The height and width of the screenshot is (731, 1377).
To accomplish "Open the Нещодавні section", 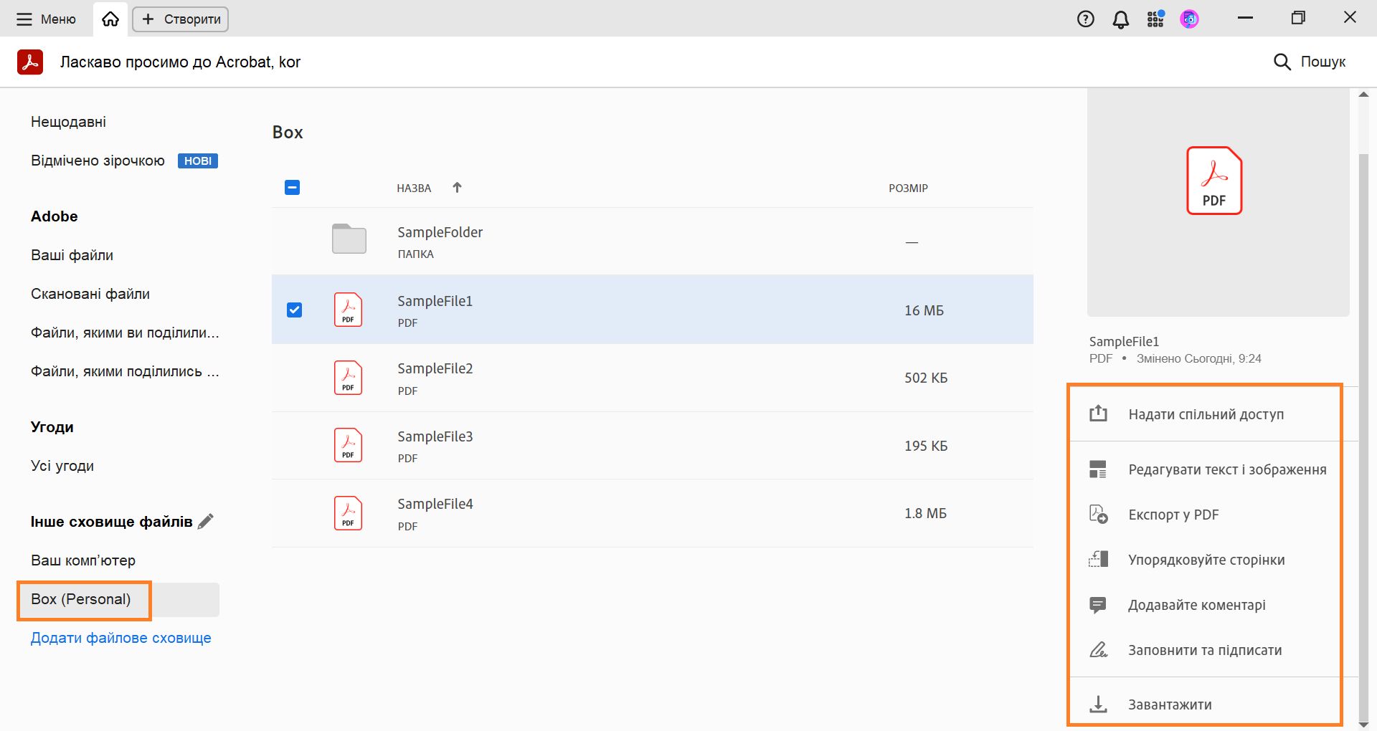I will [x=68, y=122].
